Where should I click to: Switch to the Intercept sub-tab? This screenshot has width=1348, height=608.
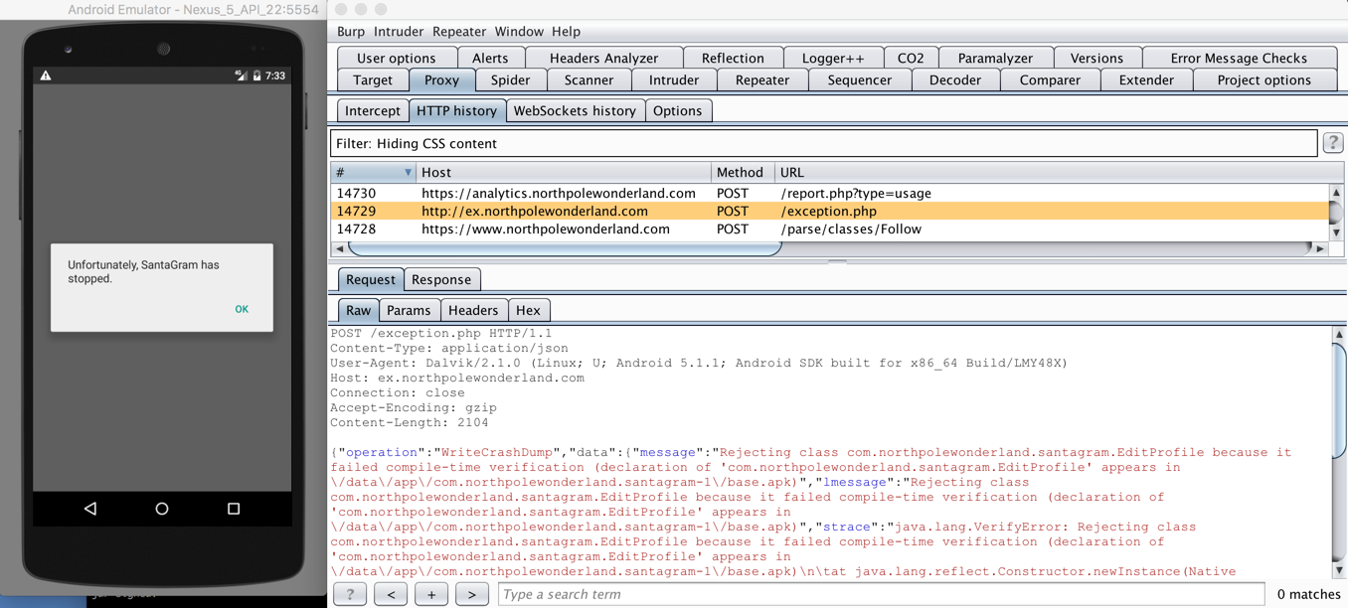(373, 111)
